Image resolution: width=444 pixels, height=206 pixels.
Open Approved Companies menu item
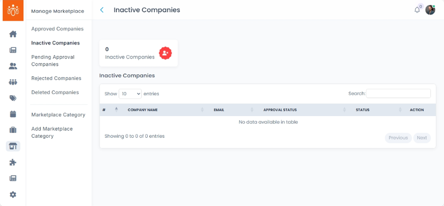(x=57, y=29)
